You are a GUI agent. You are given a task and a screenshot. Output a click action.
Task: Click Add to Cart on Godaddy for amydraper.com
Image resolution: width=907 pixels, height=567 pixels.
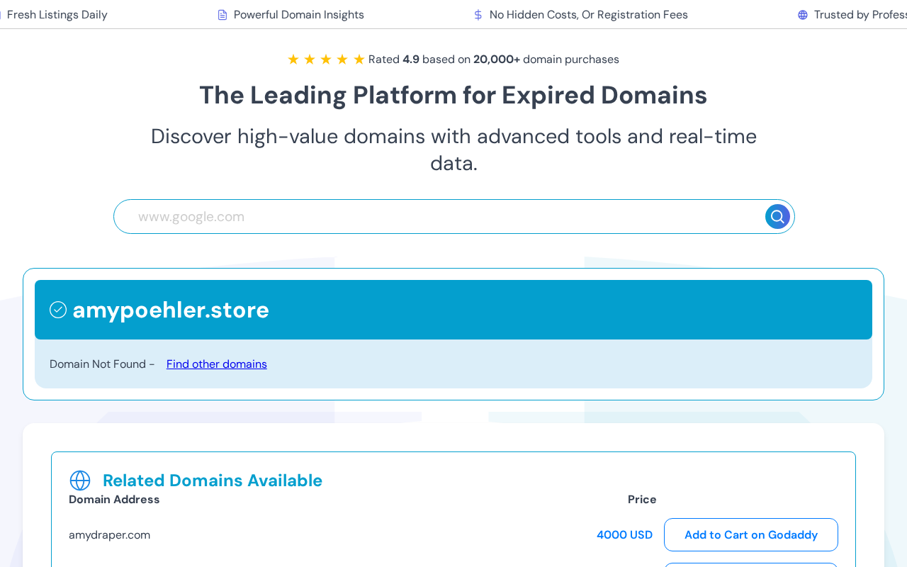751,534
